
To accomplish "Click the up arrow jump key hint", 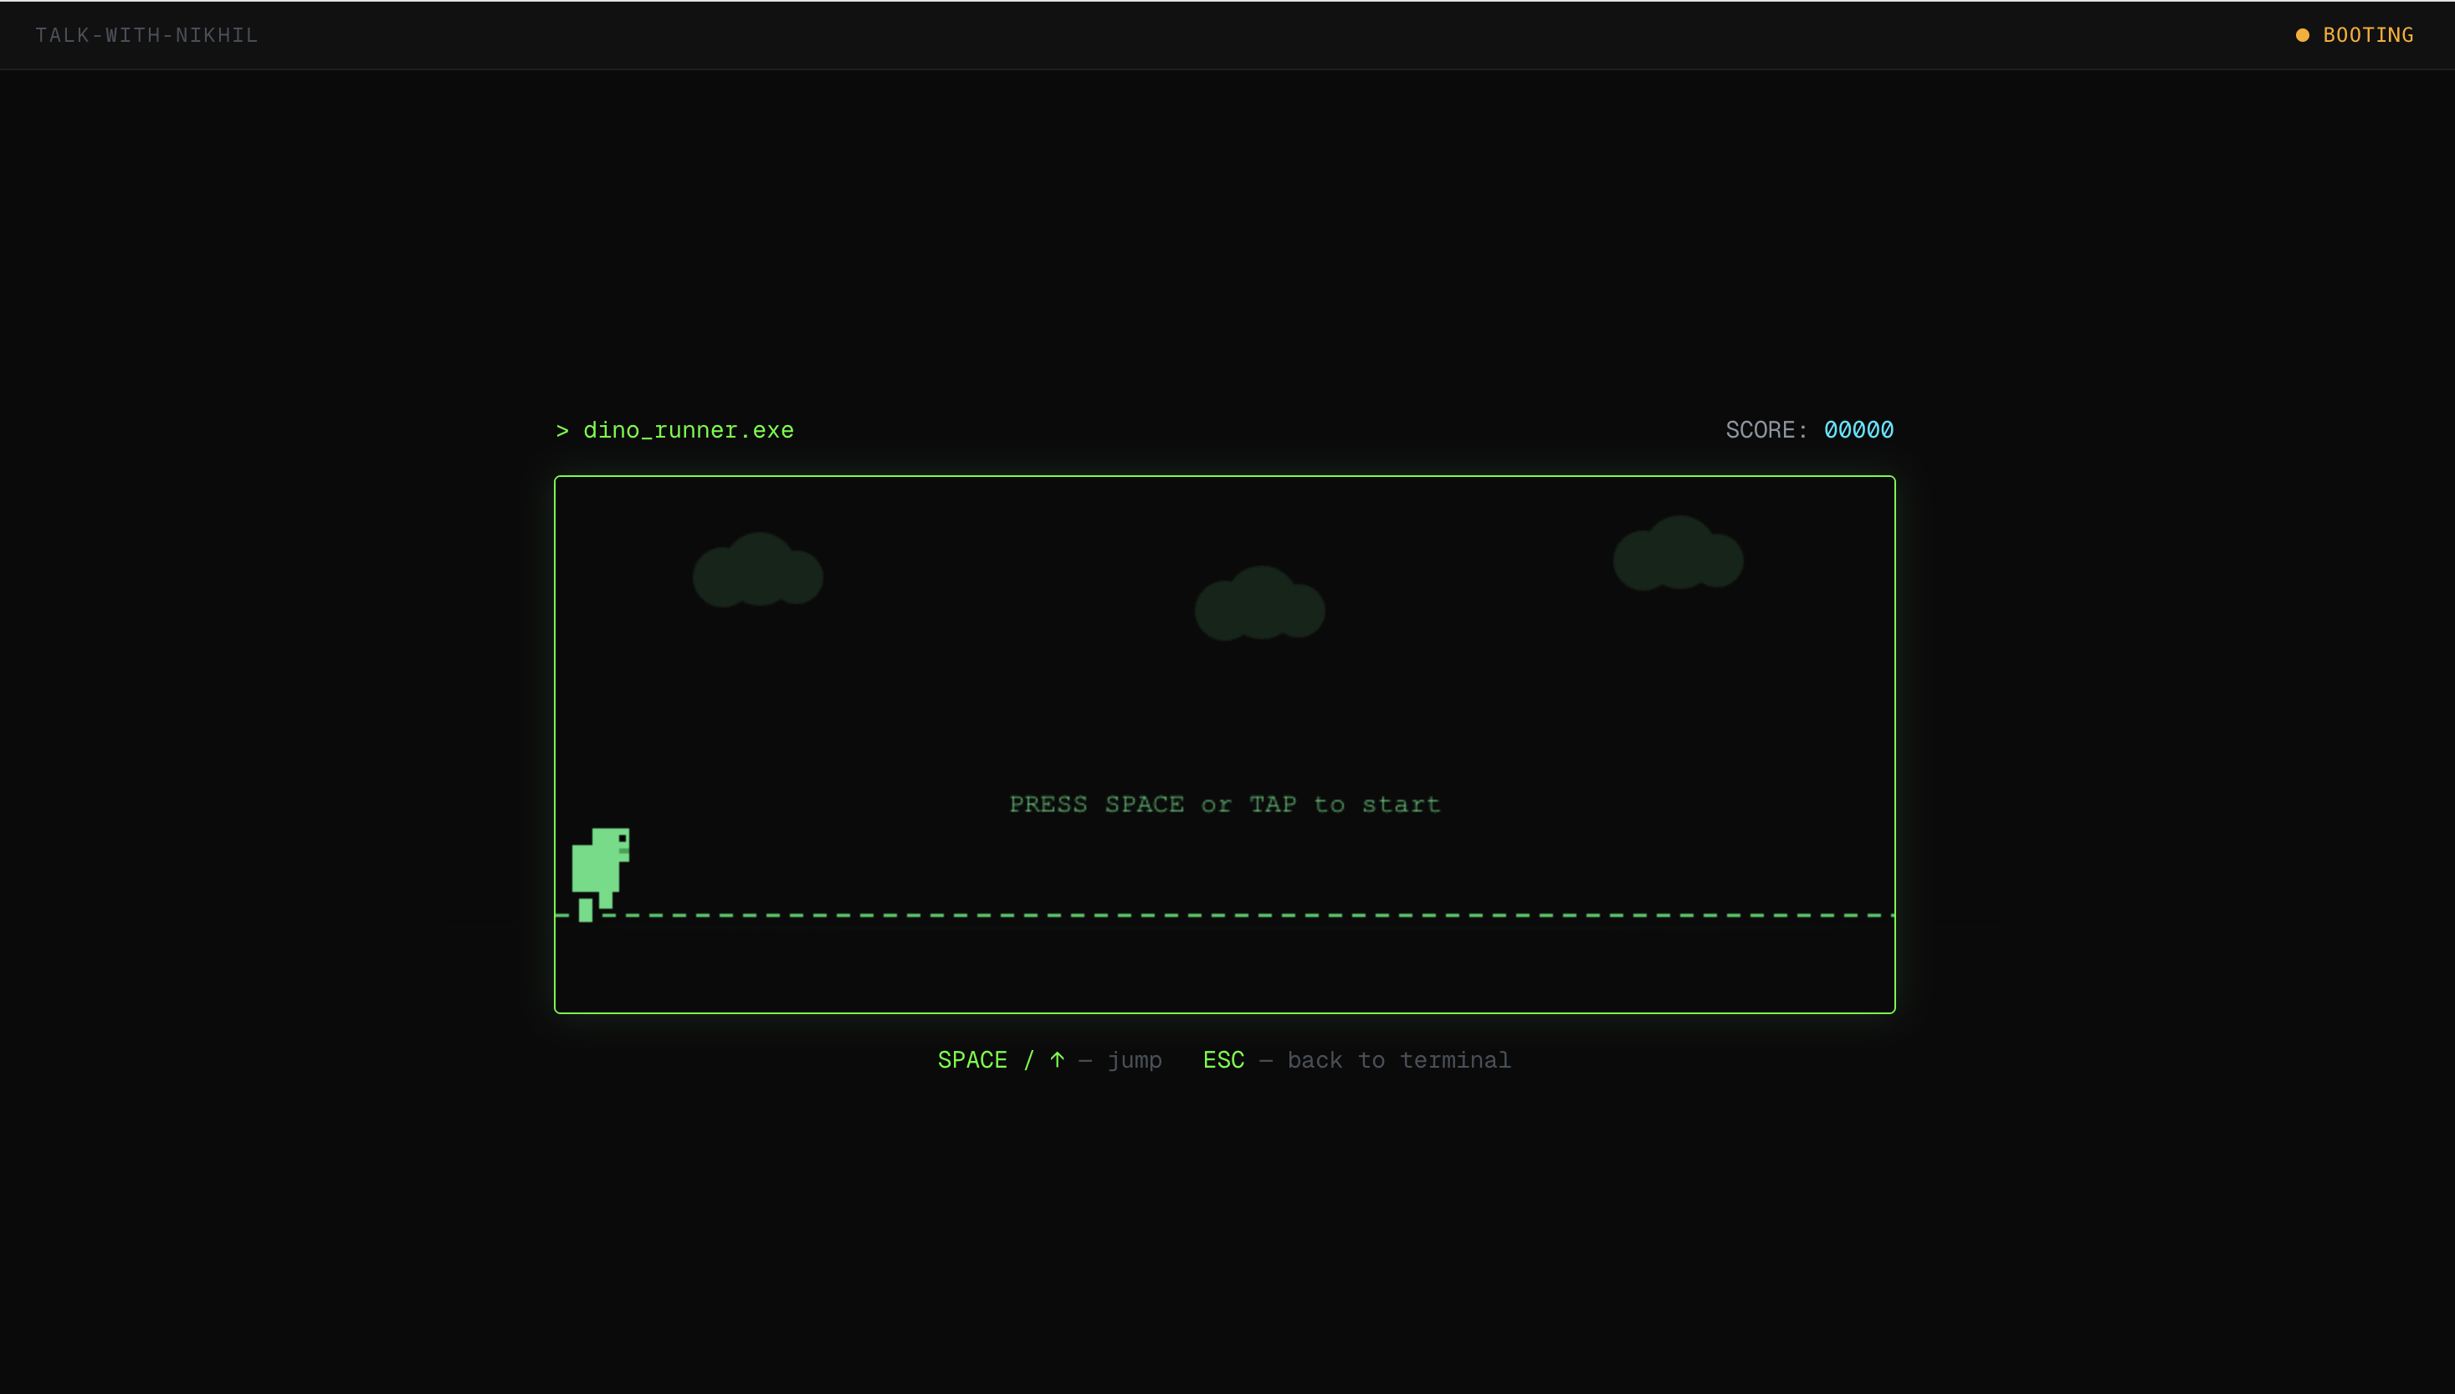I will coord(1057,1060).
